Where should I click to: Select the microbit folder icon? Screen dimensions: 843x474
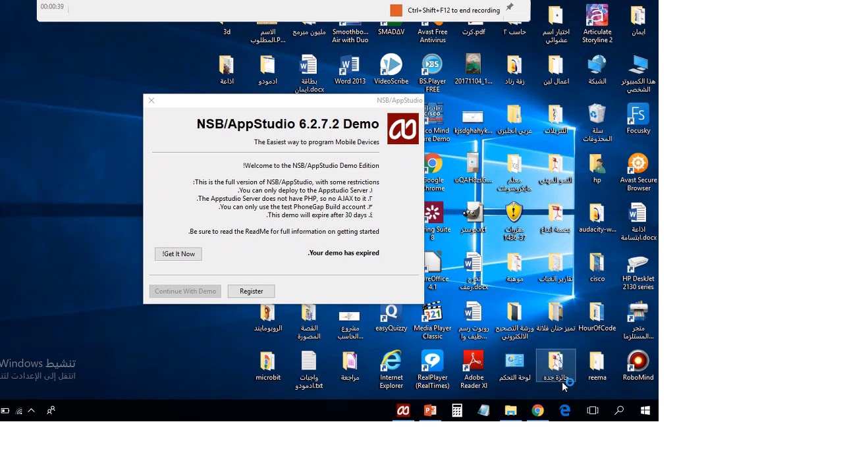pyautogui.click(x=268, y=366)
